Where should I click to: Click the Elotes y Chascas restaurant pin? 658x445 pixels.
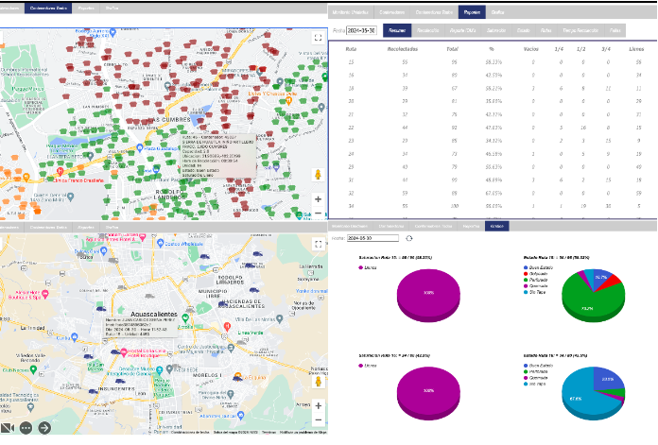point(288,101)
